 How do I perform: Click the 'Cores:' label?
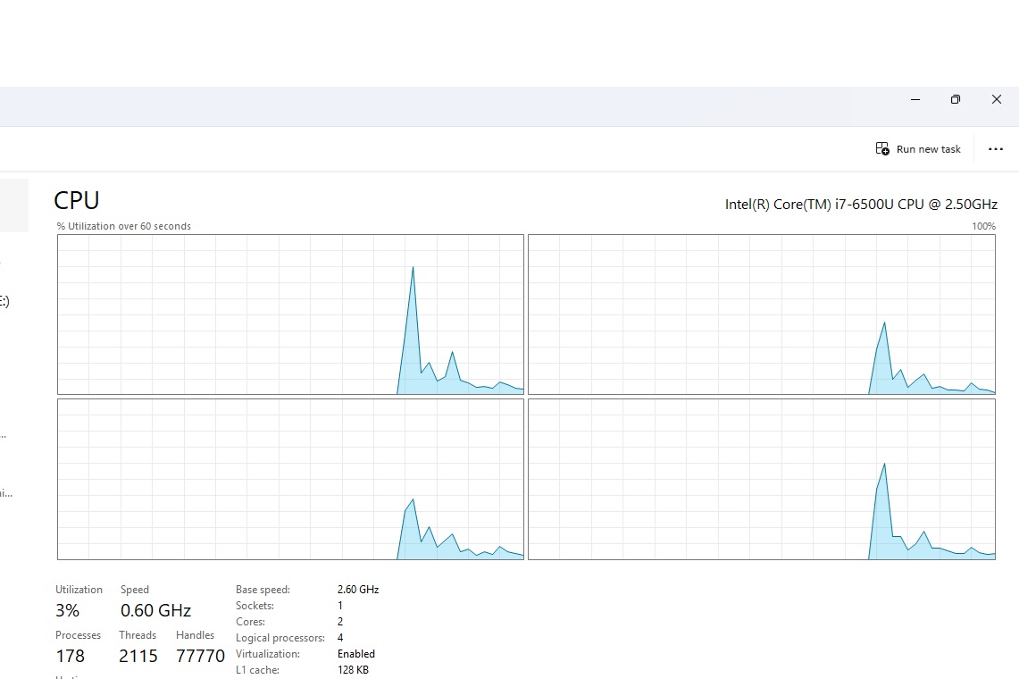click(x=250, y=622)
